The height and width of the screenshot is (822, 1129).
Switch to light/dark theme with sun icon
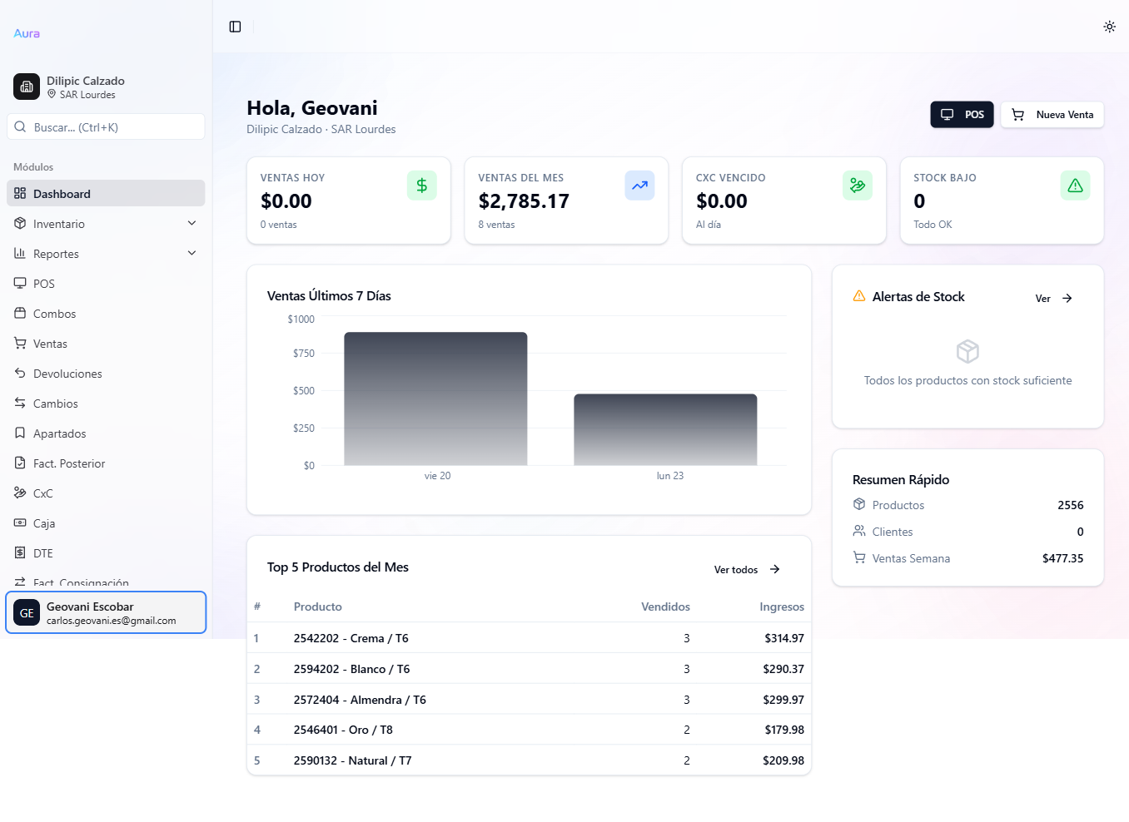(1109, 26)
